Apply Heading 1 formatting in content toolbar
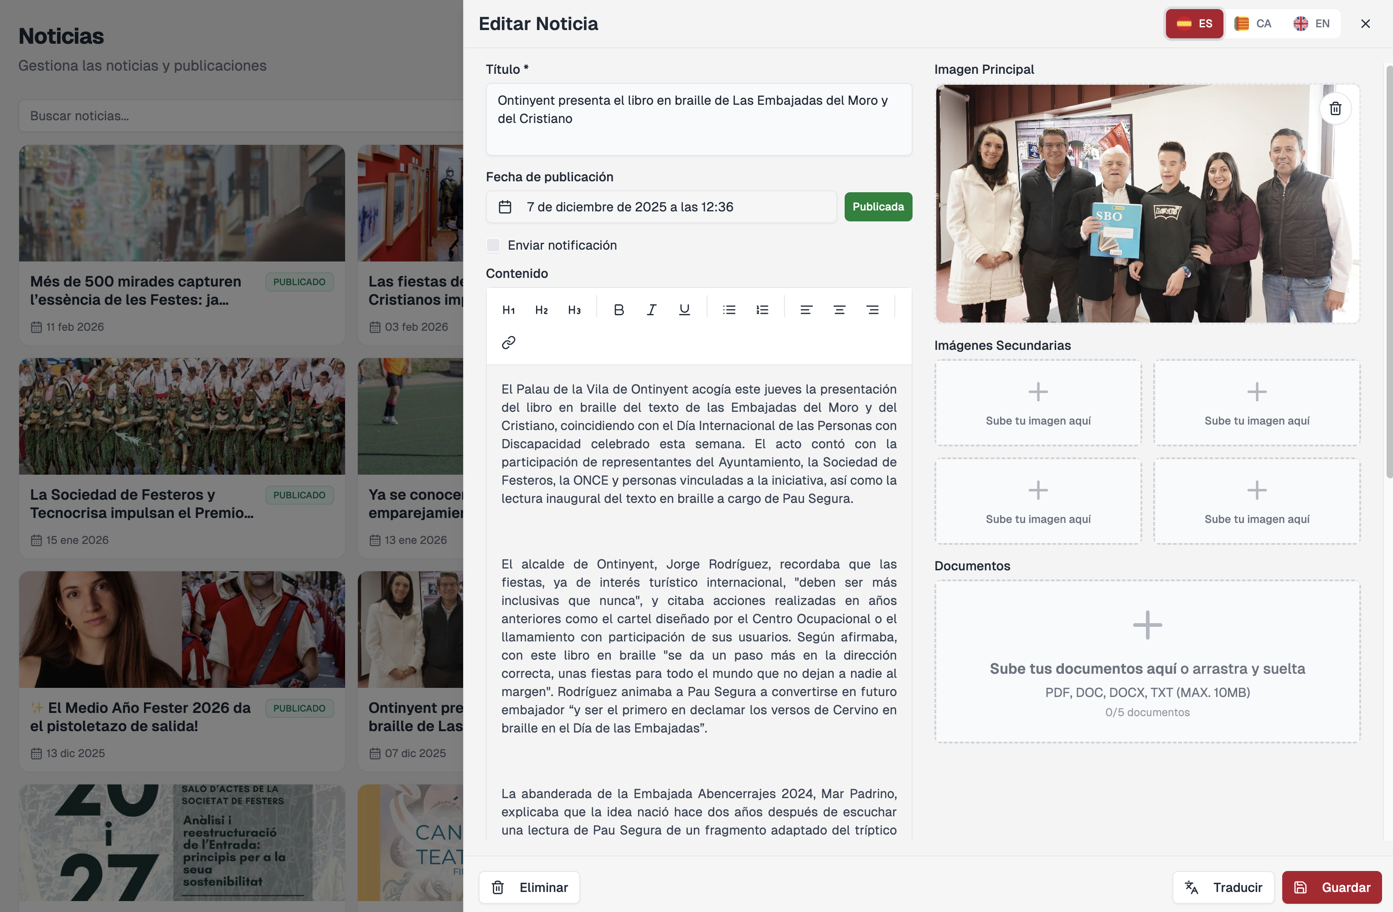Image resolution: width=1393 pixels, height=912 pixels. click(x=508, y=310)
